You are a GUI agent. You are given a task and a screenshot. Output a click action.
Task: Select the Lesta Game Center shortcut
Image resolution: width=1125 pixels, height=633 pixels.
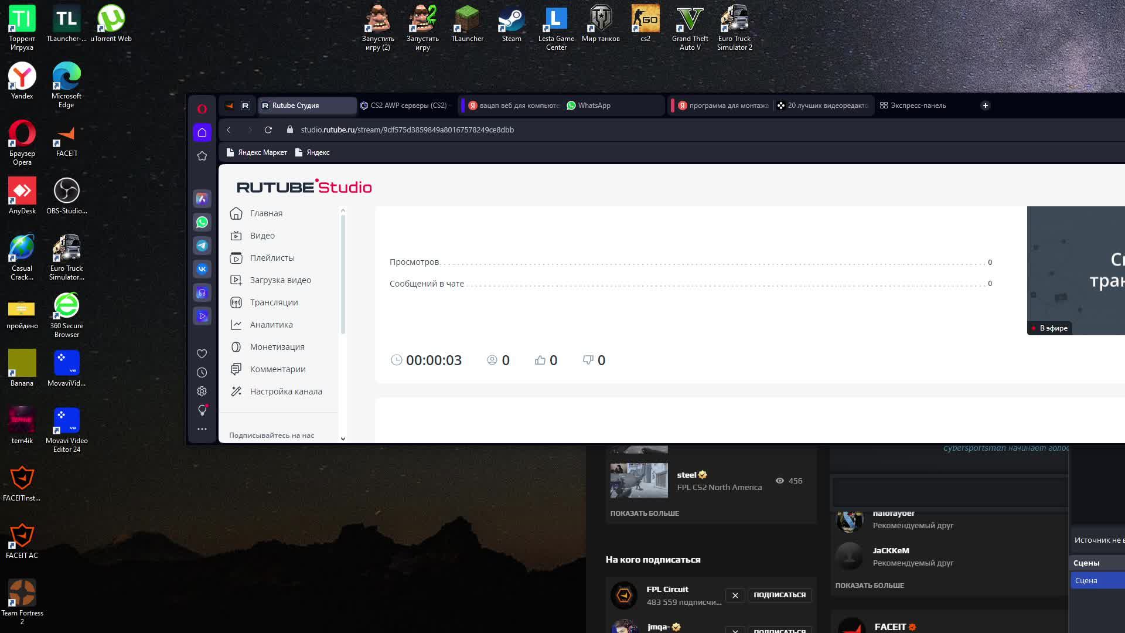(x=556, y=28)
